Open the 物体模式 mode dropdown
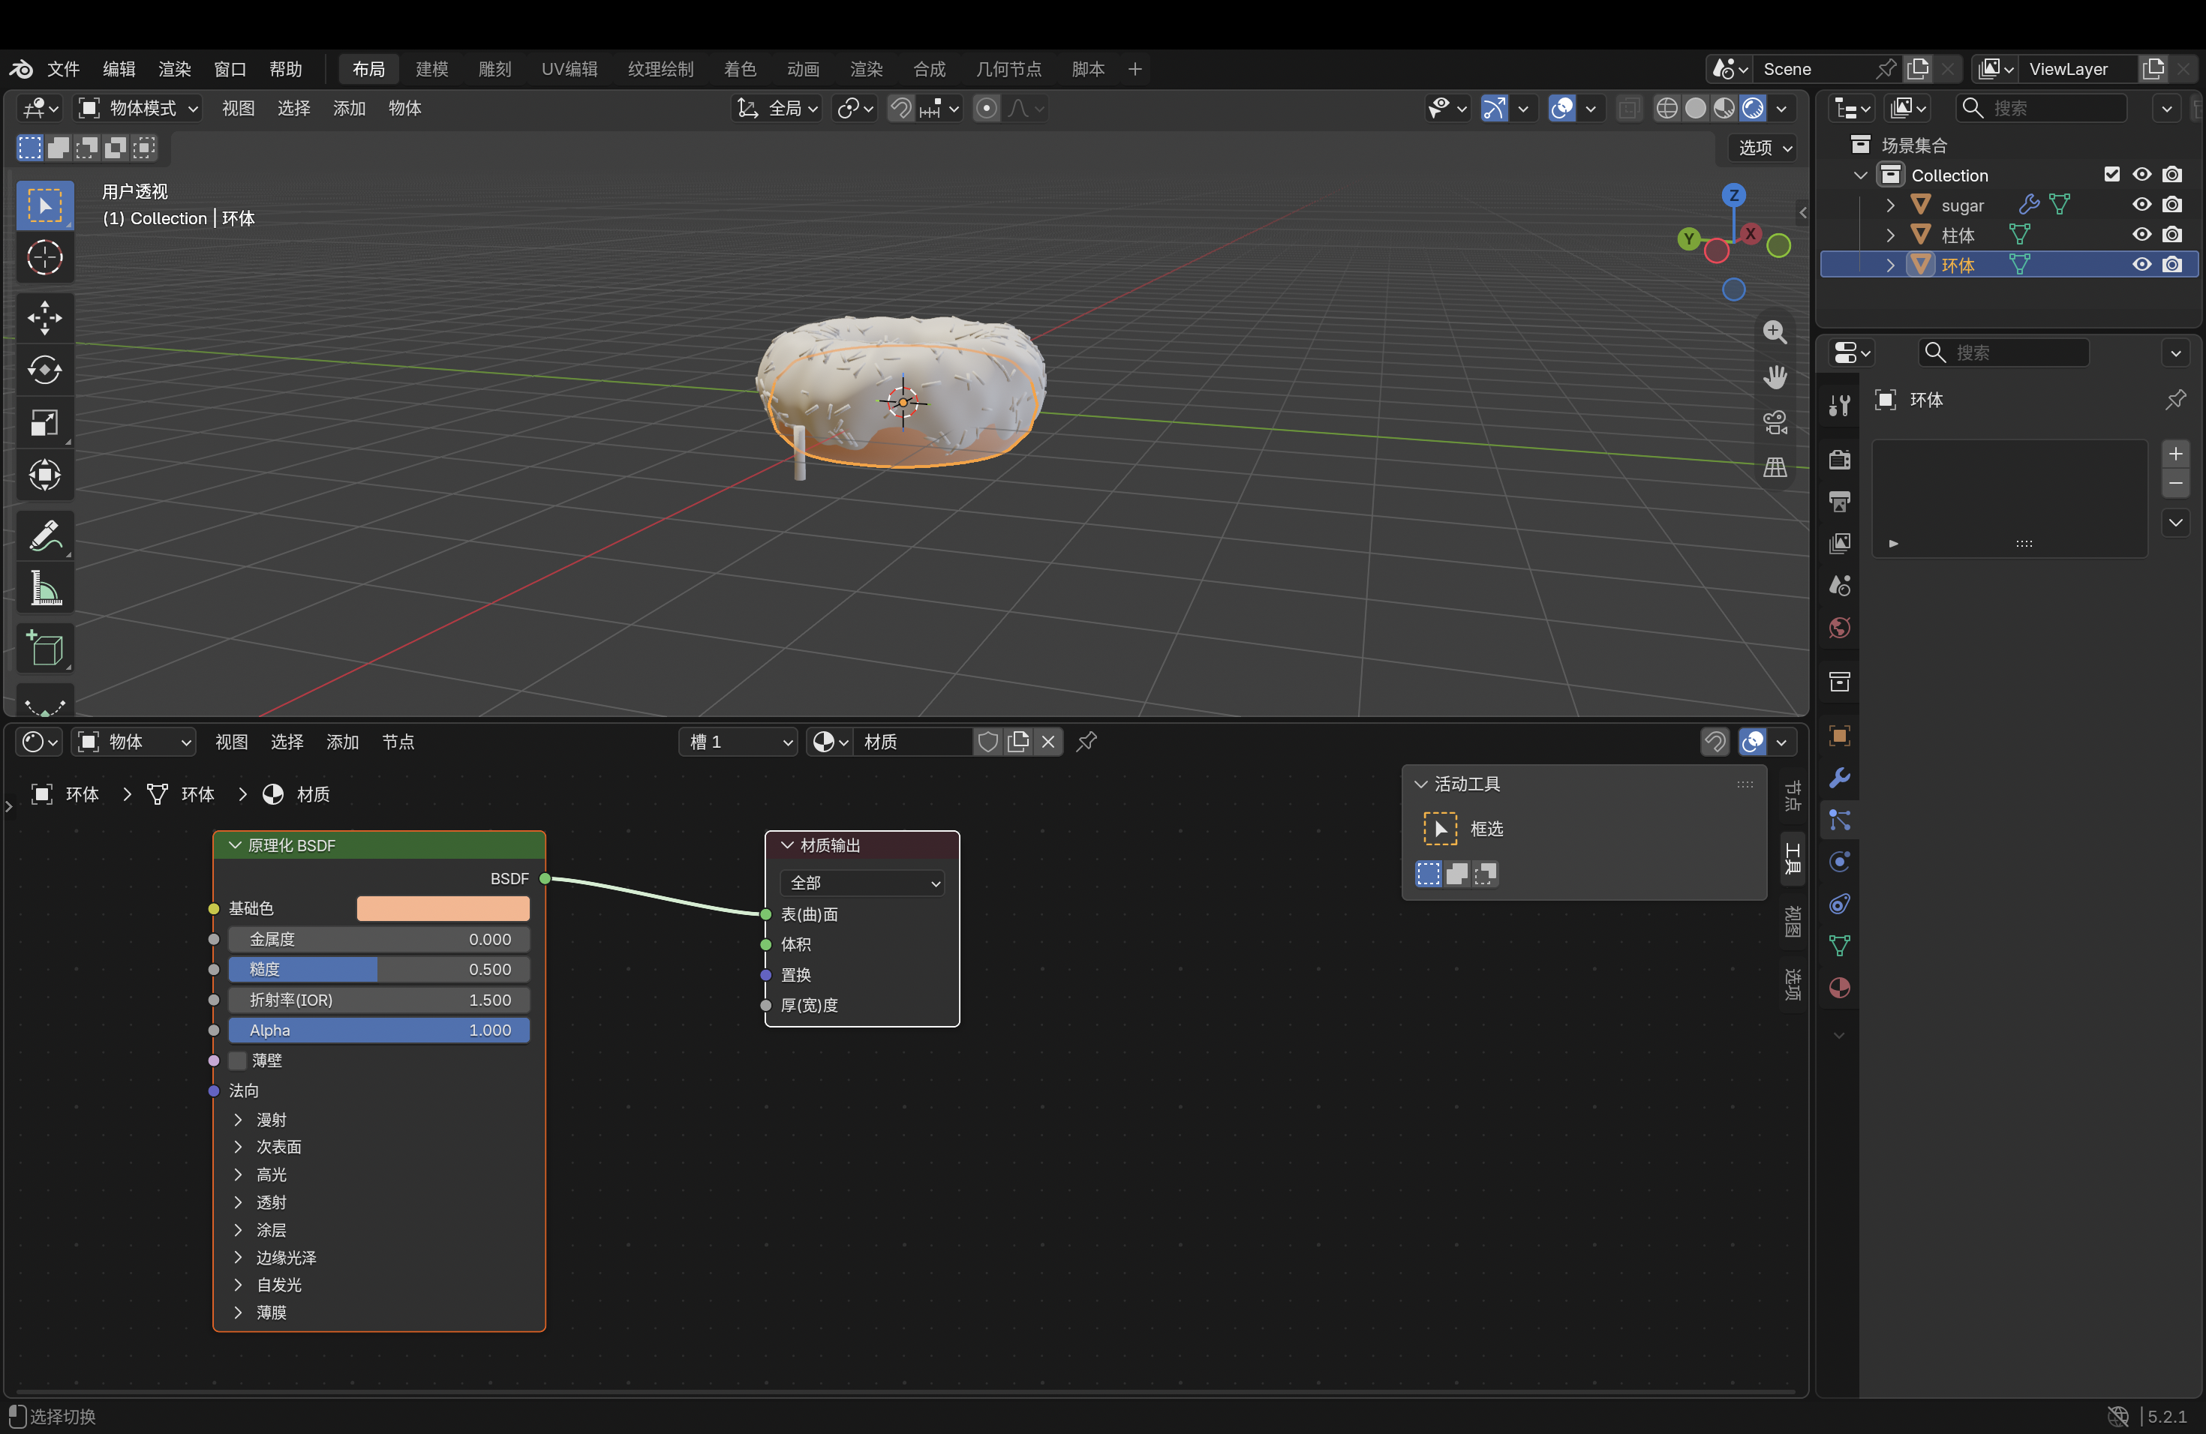Image resolution: width=2206 pixels, height=1434 pixels. point(139,109)
